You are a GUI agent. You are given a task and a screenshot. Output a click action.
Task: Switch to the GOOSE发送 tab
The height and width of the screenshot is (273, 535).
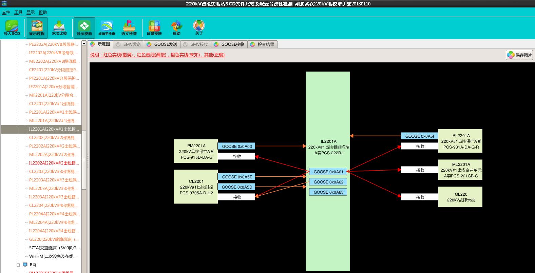tap(162, 44)
